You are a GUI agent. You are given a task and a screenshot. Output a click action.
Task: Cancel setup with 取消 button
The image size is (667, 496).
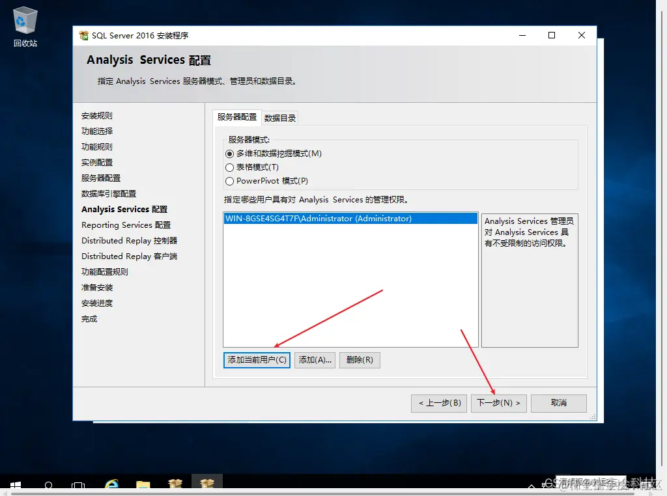558,403
